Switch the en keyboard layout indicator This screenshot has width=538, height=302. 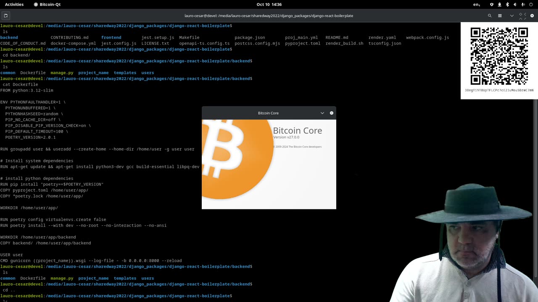(x=477, y=4)
